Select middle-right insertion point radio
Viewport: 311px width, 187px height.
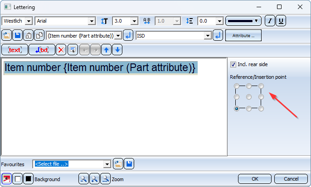click(x=261, y=97)
